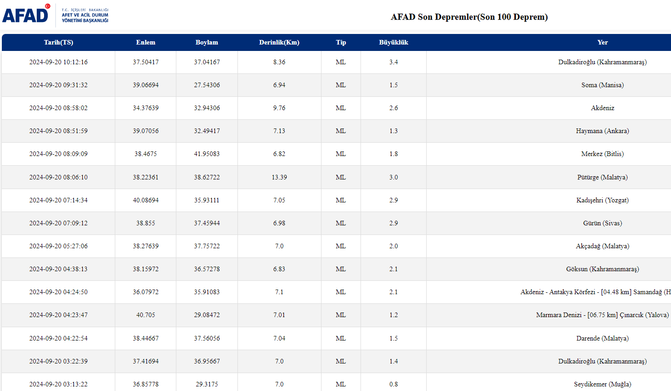Screen dimensions: 671x391
Task: Select date 2024-09-20 07:14:34
Action: (58, 200)
